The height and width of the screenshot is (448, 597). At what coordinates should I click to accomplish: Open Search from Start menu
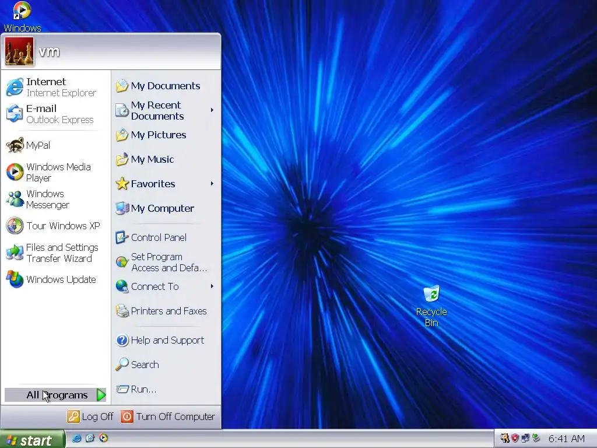click(x=165, y=365)
